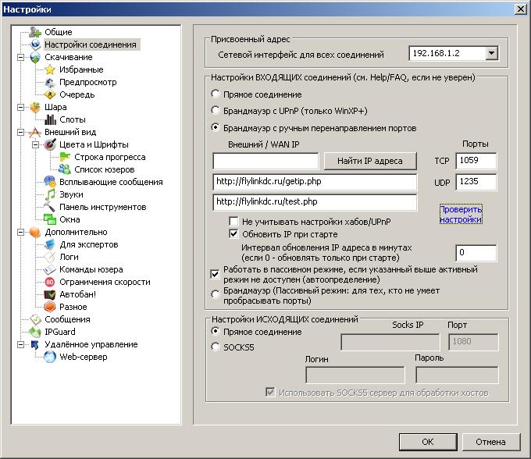Collapse the Скачивание tree section

[x=20, y=57]
